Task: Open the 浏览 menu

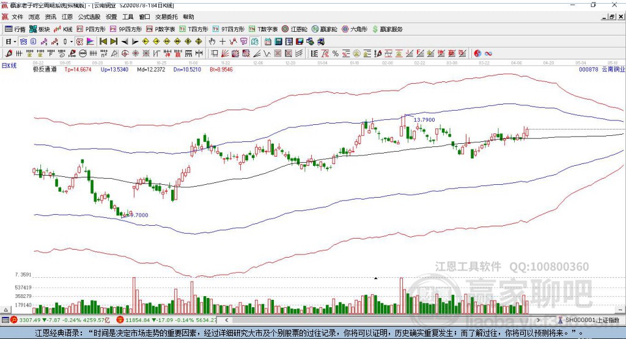Action: click(x=34, y=17)
